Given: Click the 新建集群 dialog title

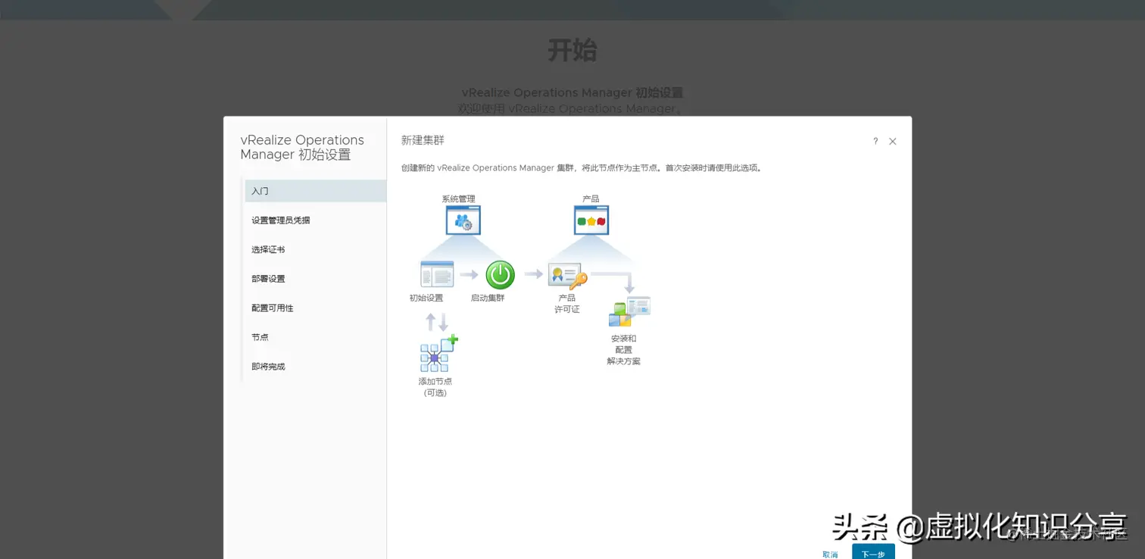Looking at the screenshot, I should click(421, 140).
